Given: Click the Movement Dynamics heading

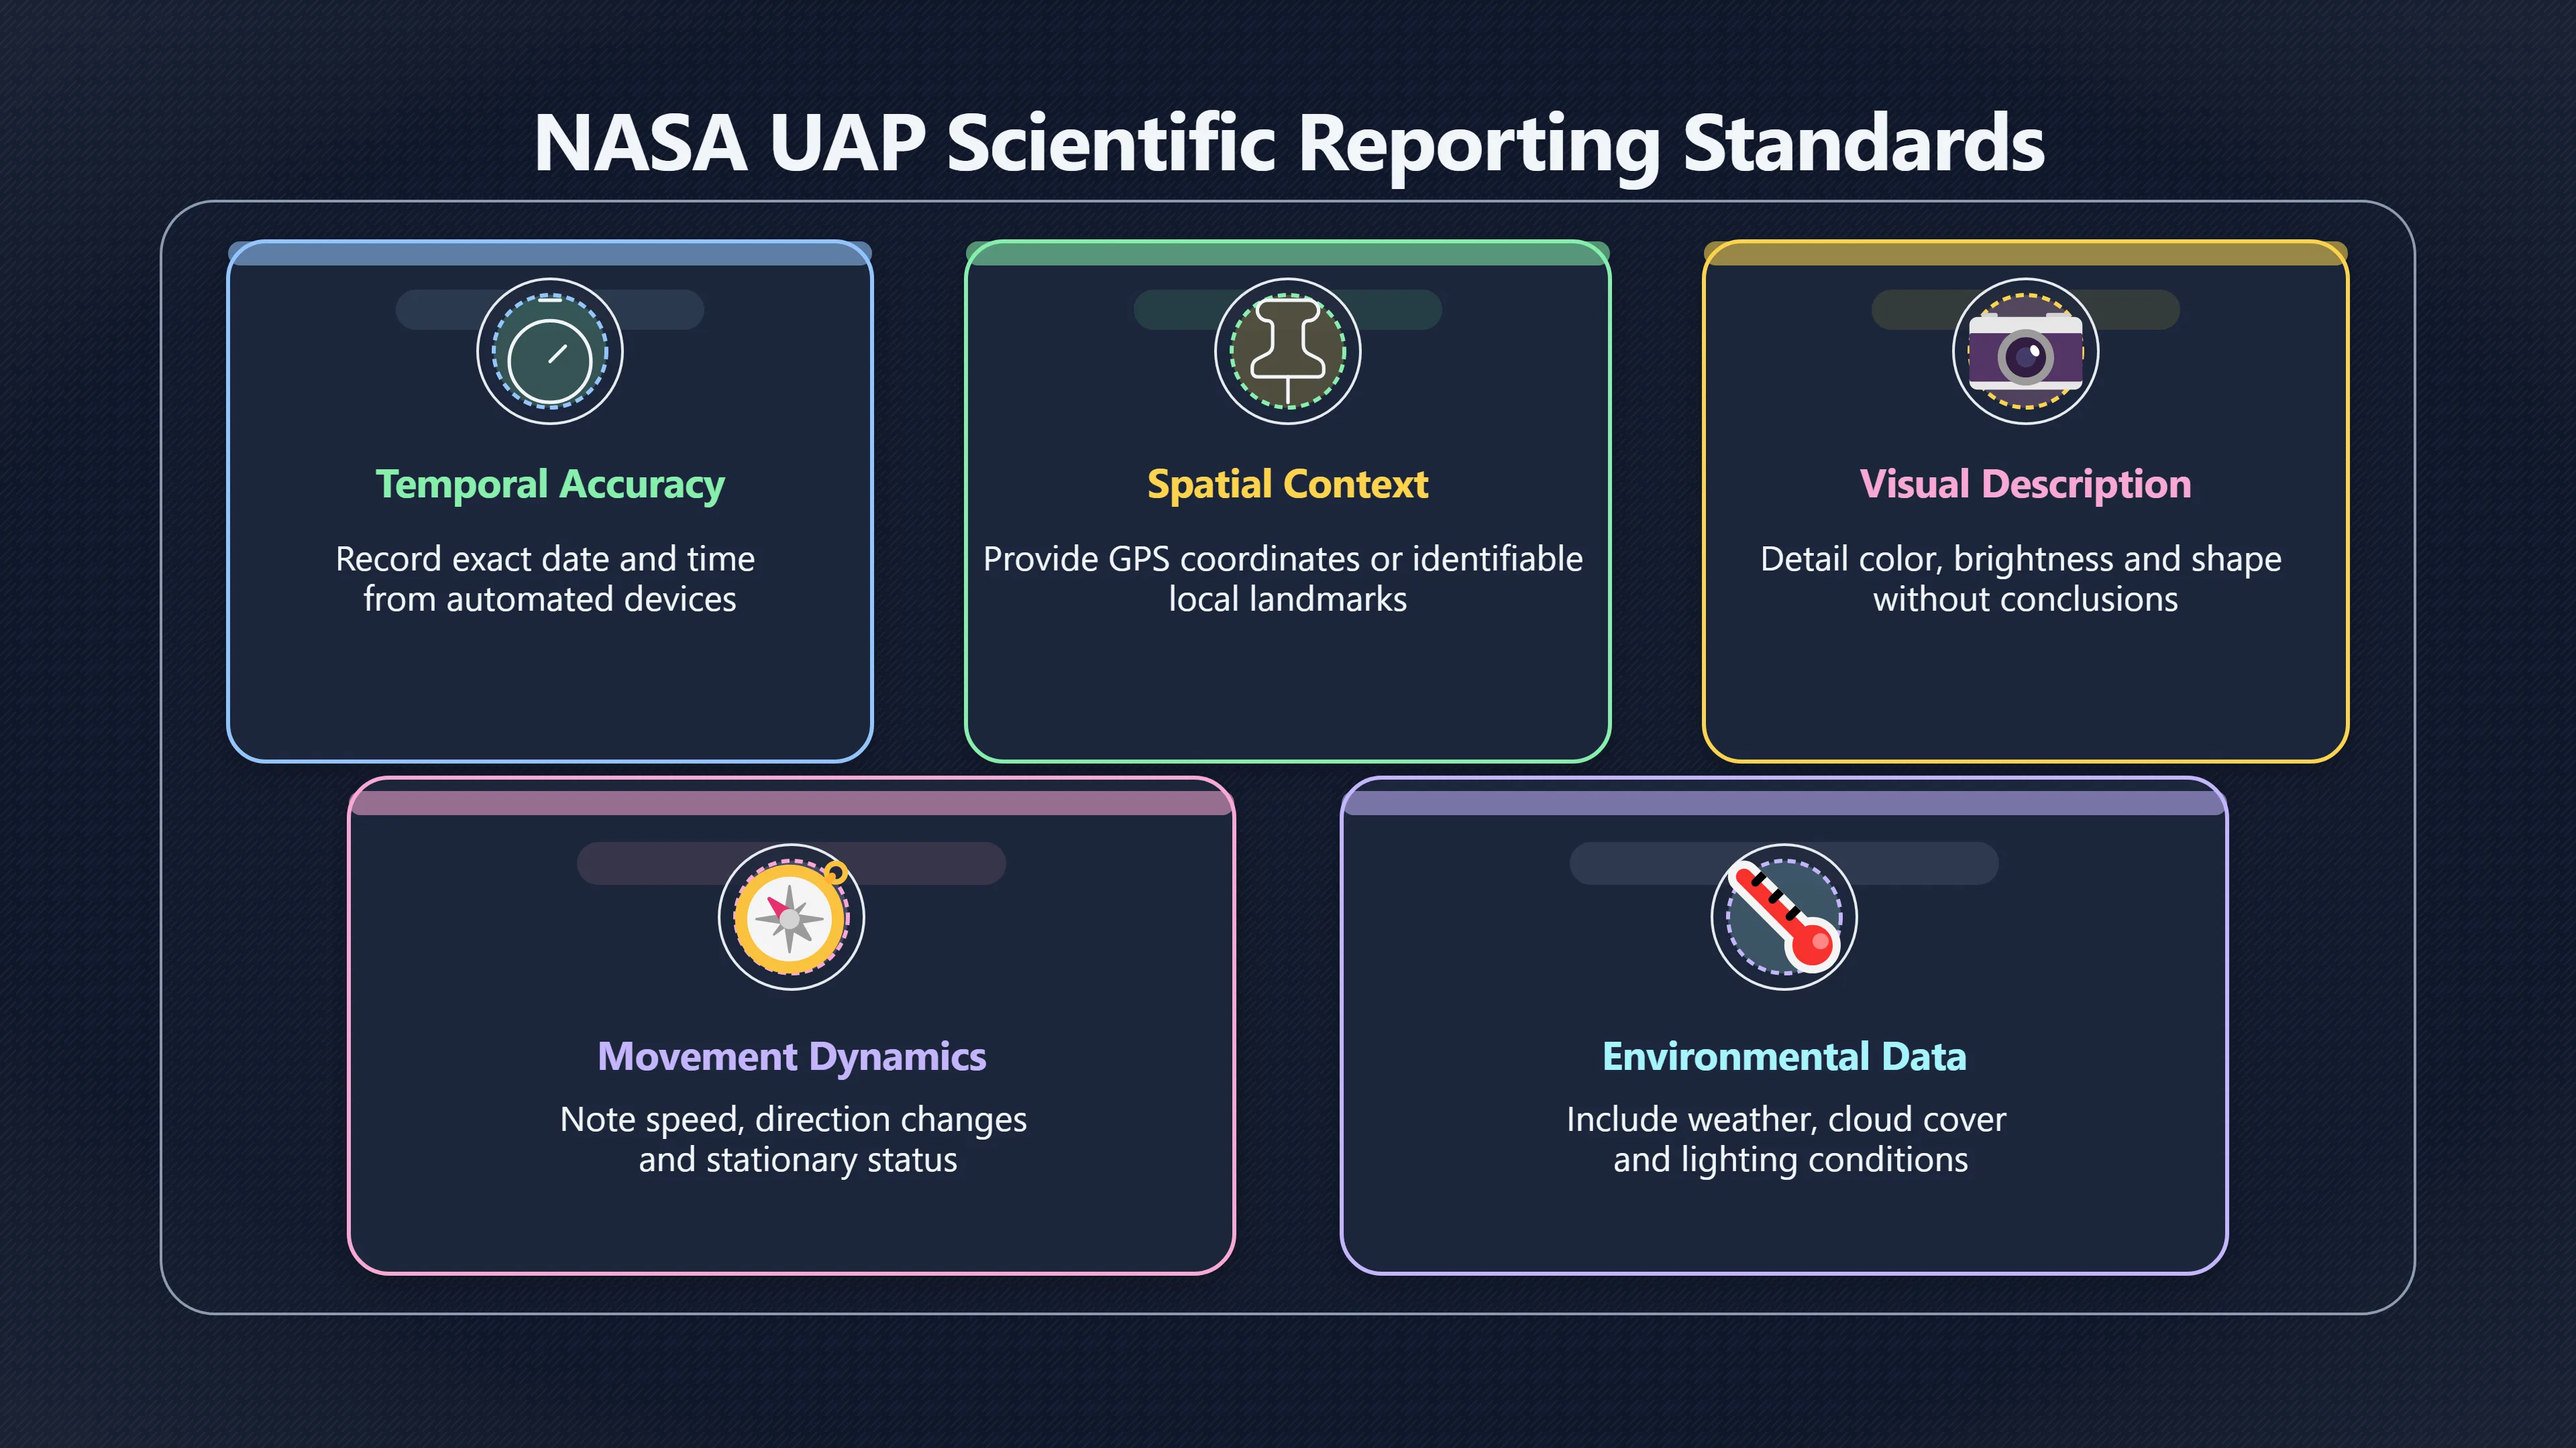Looking at the screenshot, I should (792, 1057).
